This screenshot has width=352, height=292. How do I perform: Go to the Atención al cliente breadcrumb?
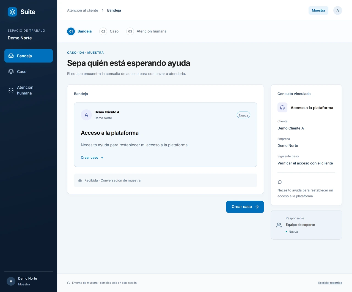point(82,10)
